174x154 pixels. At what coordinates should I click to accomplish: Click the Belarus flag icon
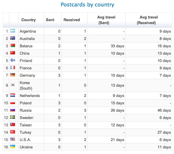(13, 46)
